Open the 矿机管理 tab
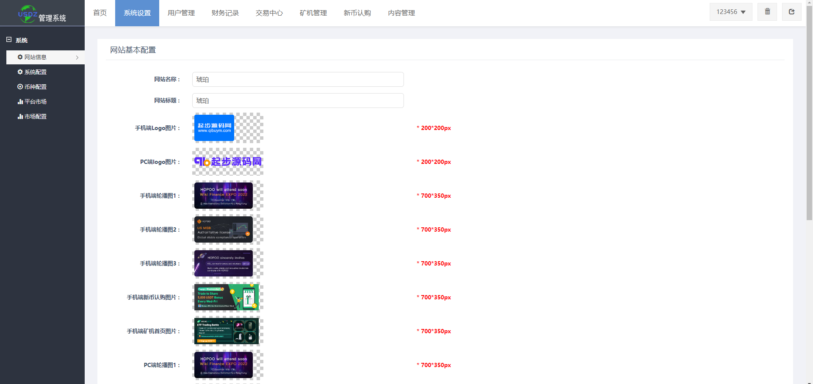813x384 pixels. coord(313,13)
